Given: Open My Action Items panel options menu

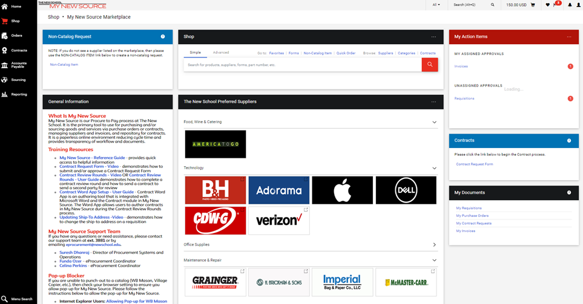Looking at the screenshot, I should (x=569, y=37).
